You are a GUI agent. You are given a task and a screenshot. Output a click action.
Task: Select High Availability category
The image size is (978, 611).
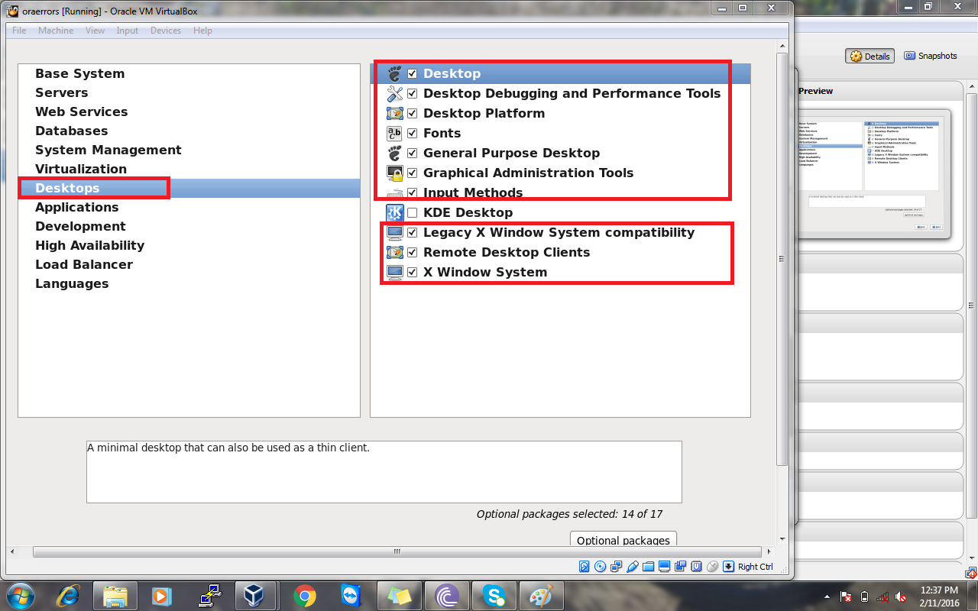coord(89,245)
